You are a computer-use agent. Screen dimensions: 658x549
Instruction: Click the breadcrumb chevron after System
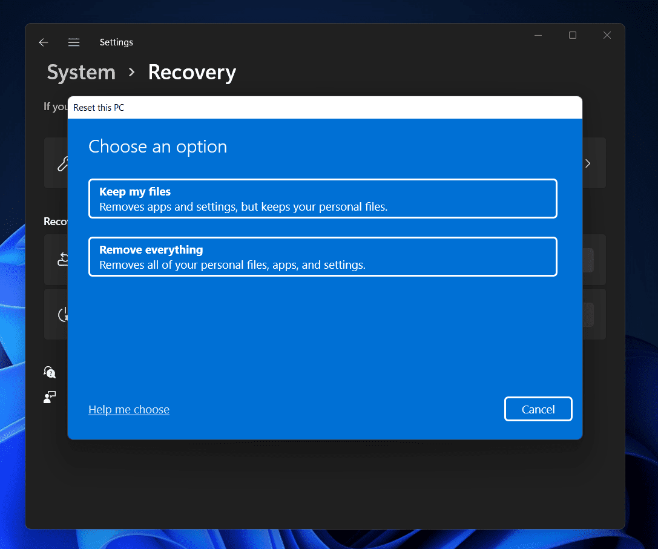click(x=132, y=73)
